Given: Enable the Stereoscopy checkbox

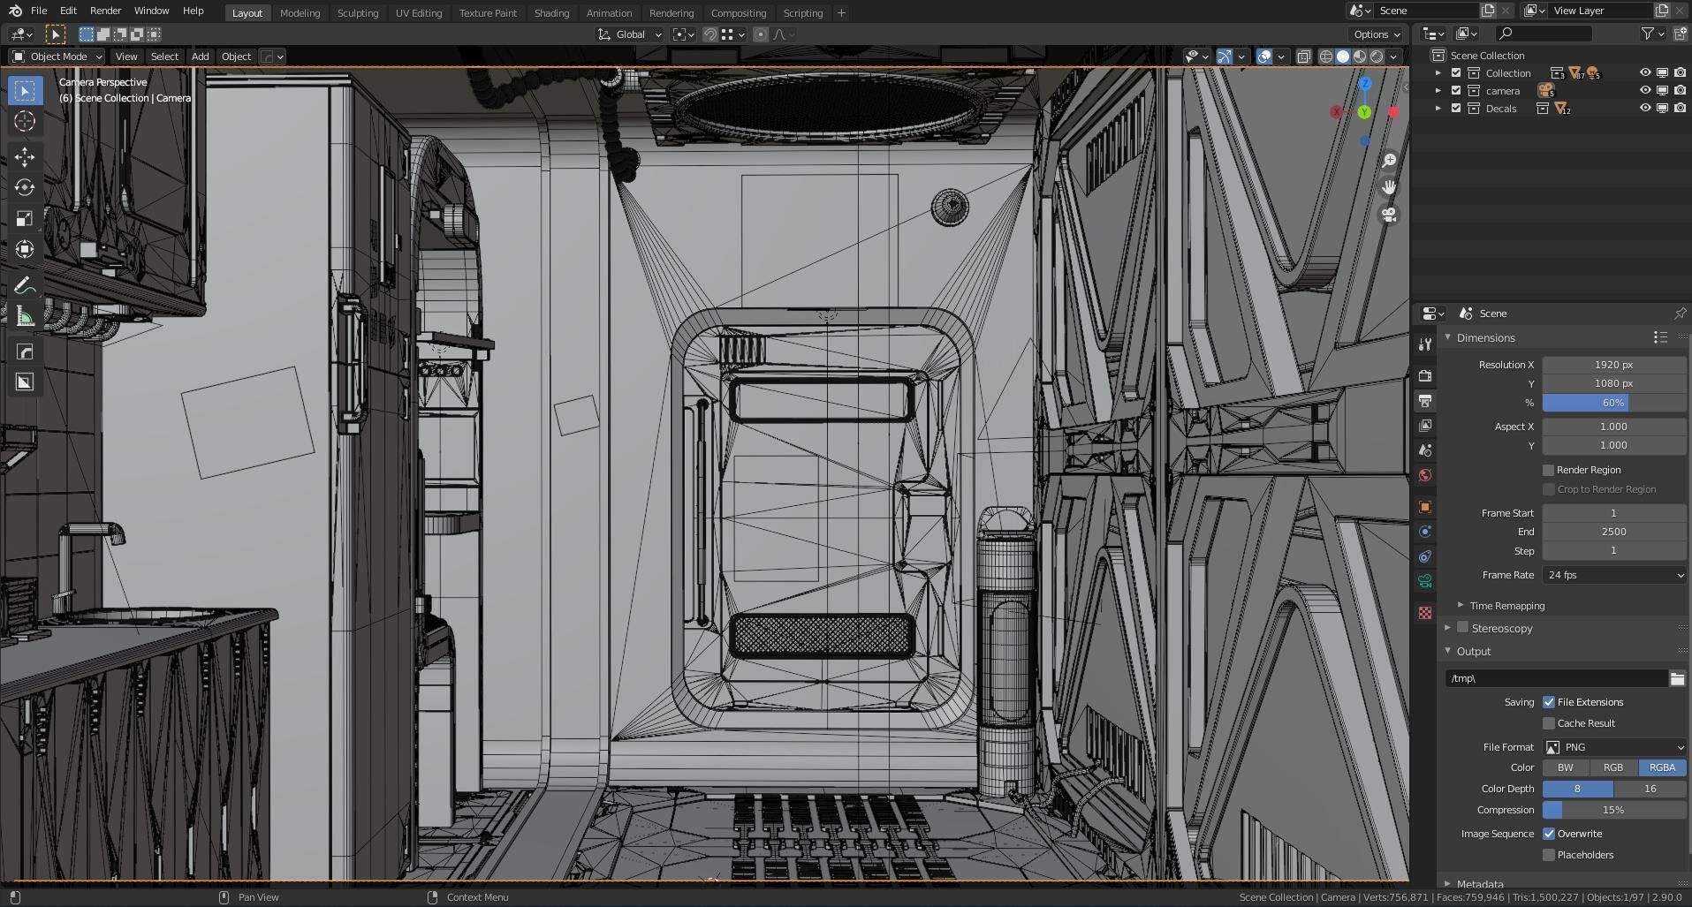Looking at the screenshot, I should [x=1462, y=628].
